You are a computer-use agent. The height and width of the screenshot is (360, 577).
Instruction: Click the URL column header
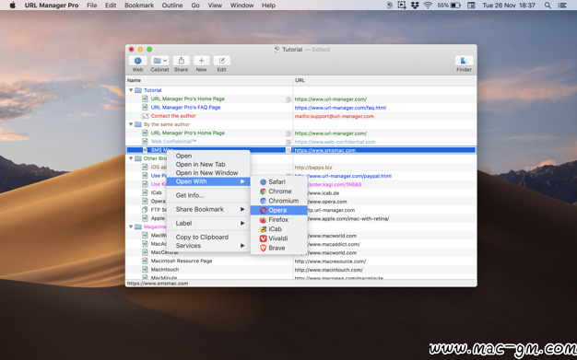click(385, 80)
